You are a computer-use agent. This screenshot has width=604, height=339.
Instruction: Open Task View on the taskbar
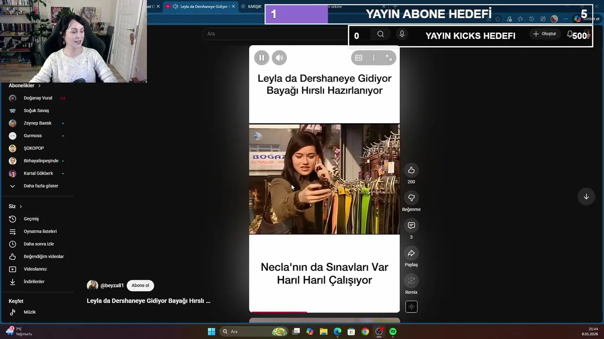click(296, 331)
